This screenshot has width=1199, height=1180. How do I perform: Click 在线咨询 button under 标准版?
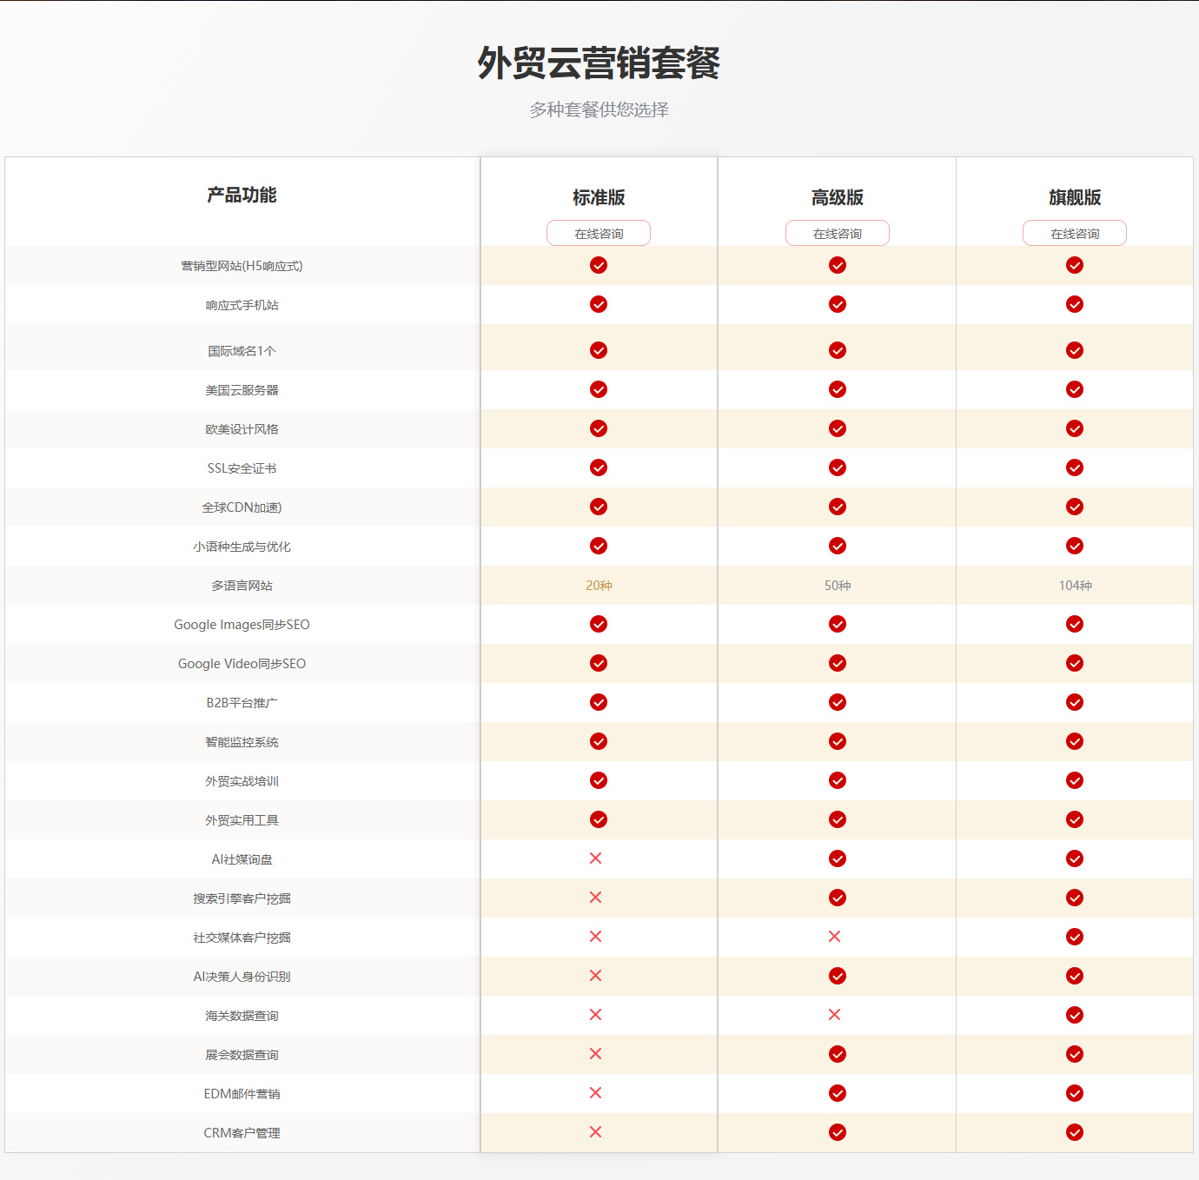pyautogui.click(x=598, y=233)
